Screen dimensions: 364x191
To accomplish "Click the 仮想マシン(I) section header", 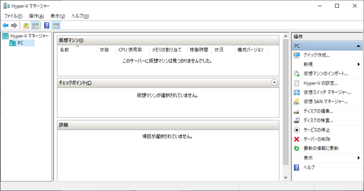I will click(168, 40).
